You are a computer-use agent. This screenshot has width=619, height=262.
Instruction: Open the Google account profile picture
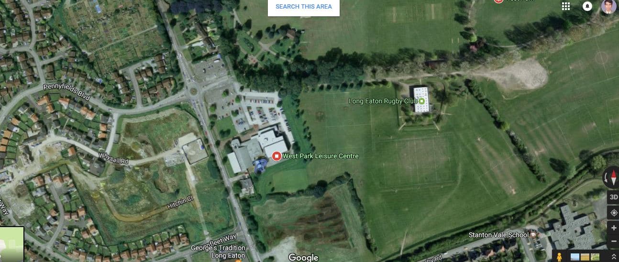point(608,6)
